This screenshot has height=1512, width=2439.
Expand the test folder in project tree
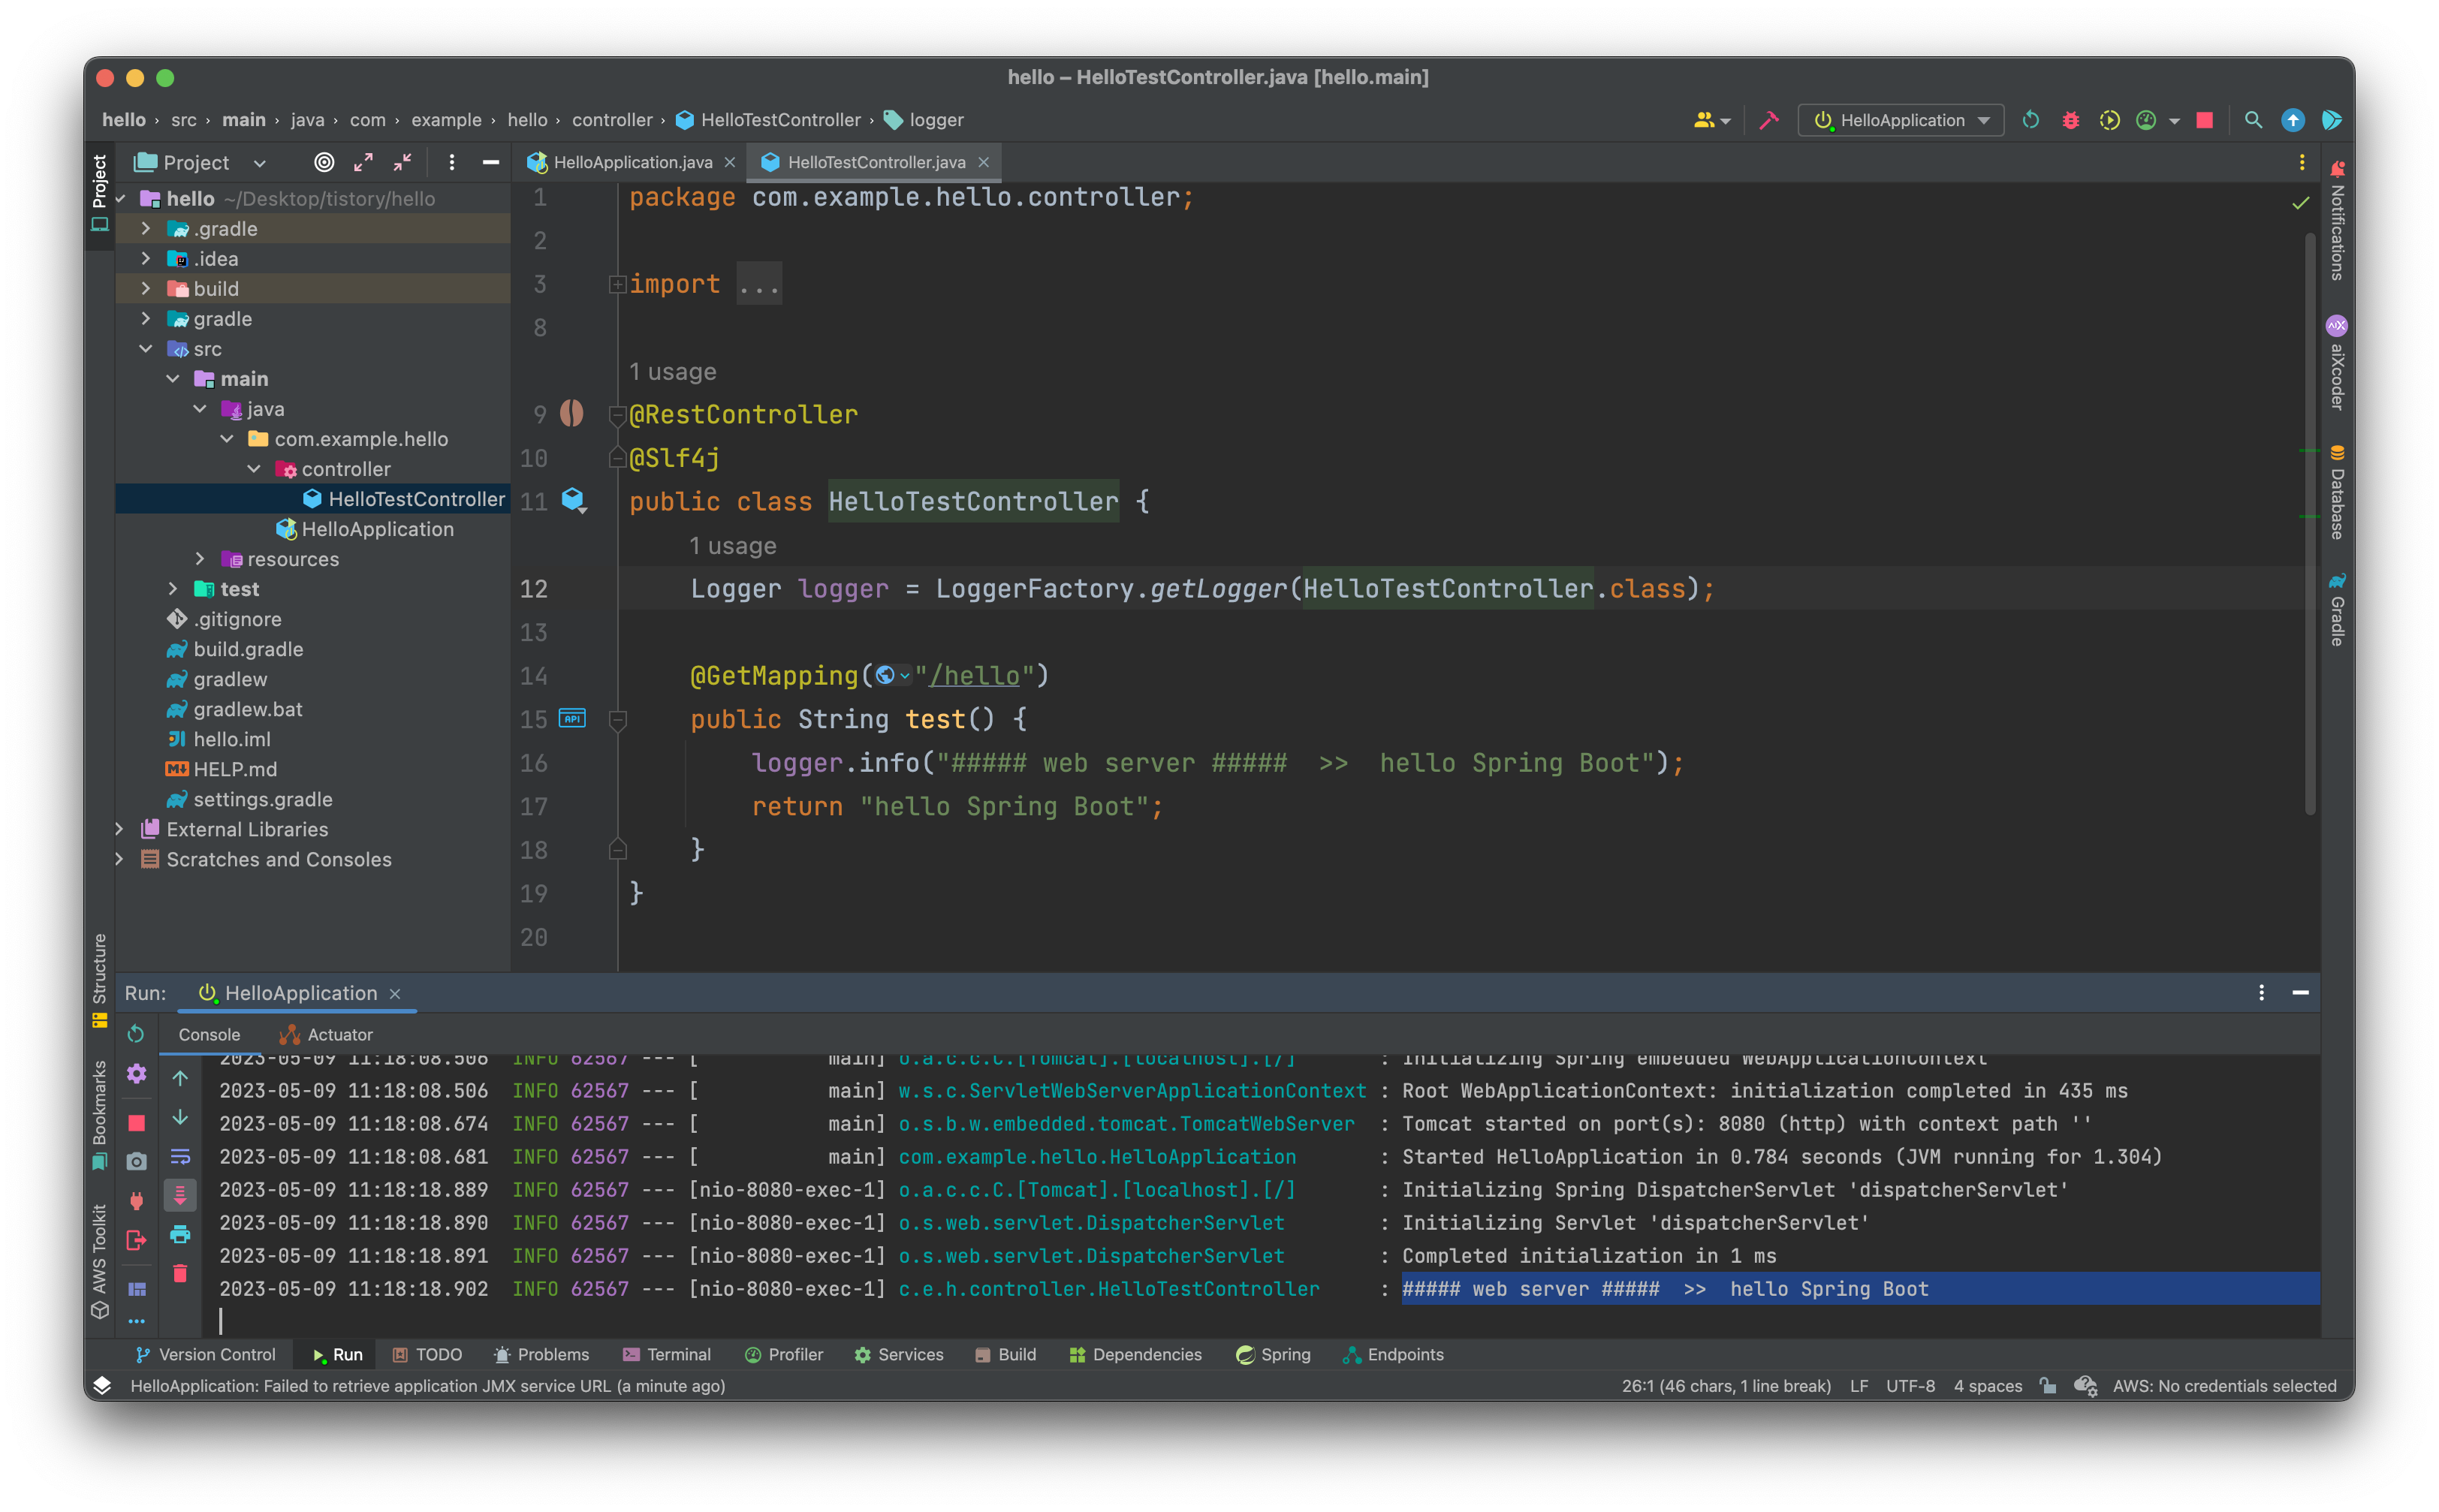173,589
